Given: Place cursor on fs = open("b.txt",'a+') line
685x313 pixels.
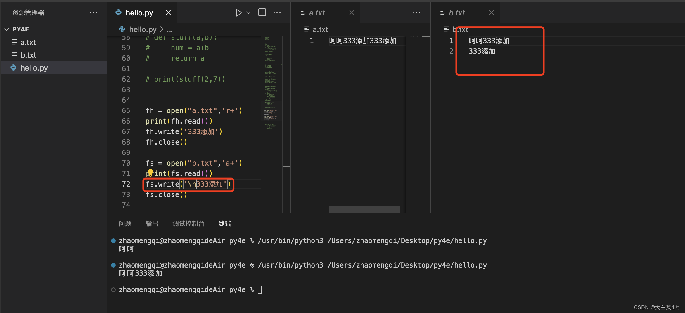Looking at the screenshot, I should click(x=194, y=163).
